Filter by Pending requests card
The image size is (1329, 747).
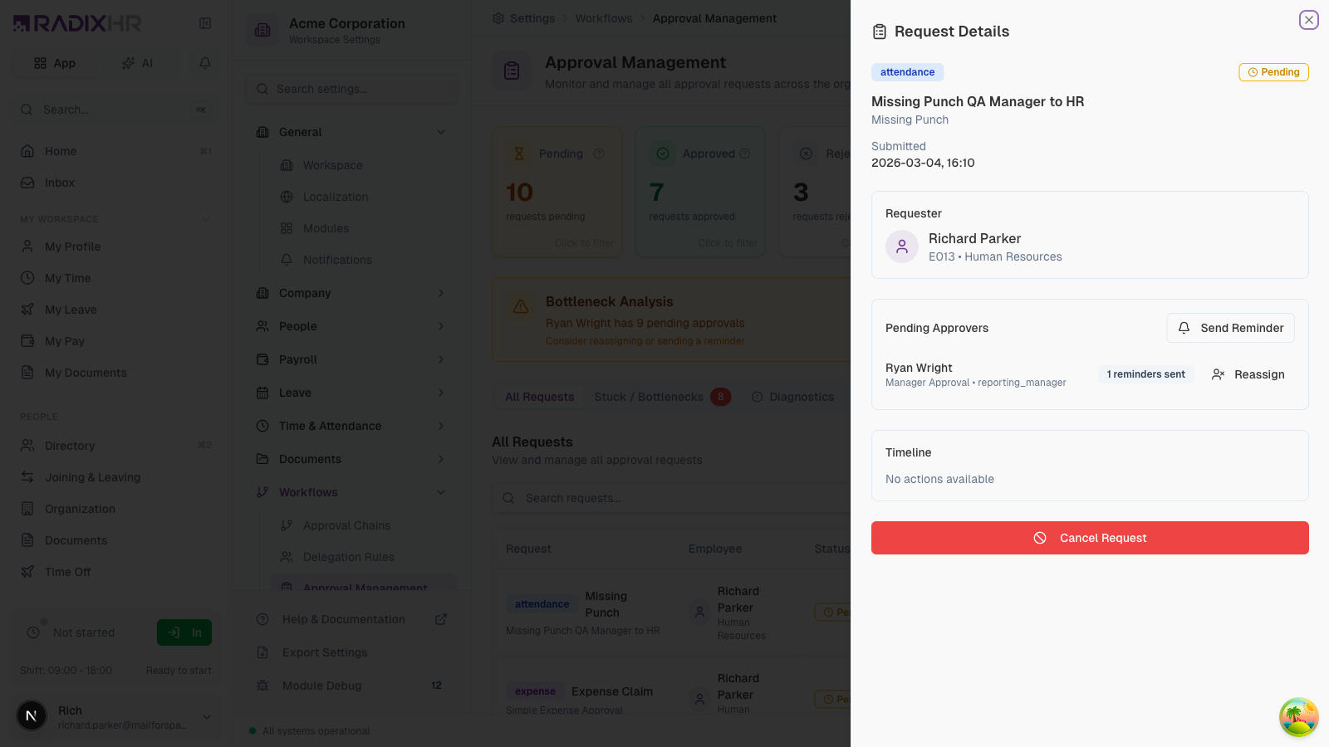click(557, 192)
